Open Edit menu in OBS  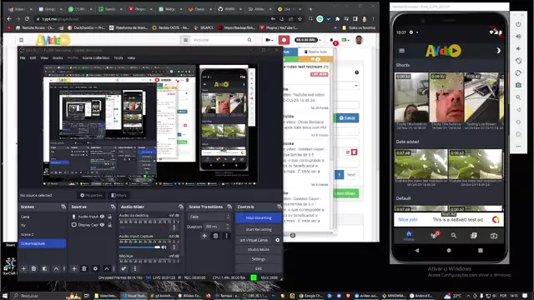[x=33, y=58]
